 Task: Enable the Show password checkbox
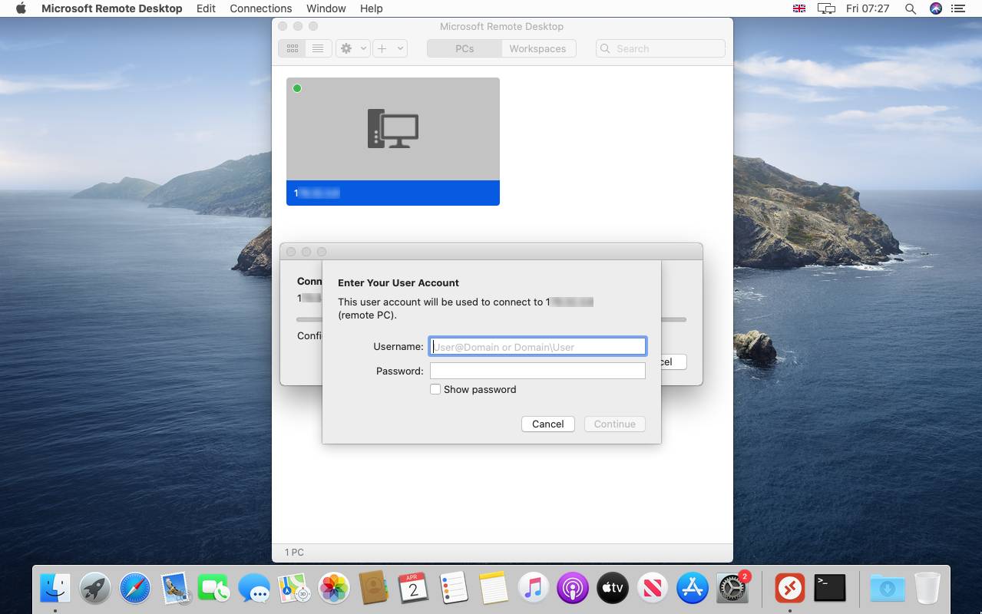point(435,389)
